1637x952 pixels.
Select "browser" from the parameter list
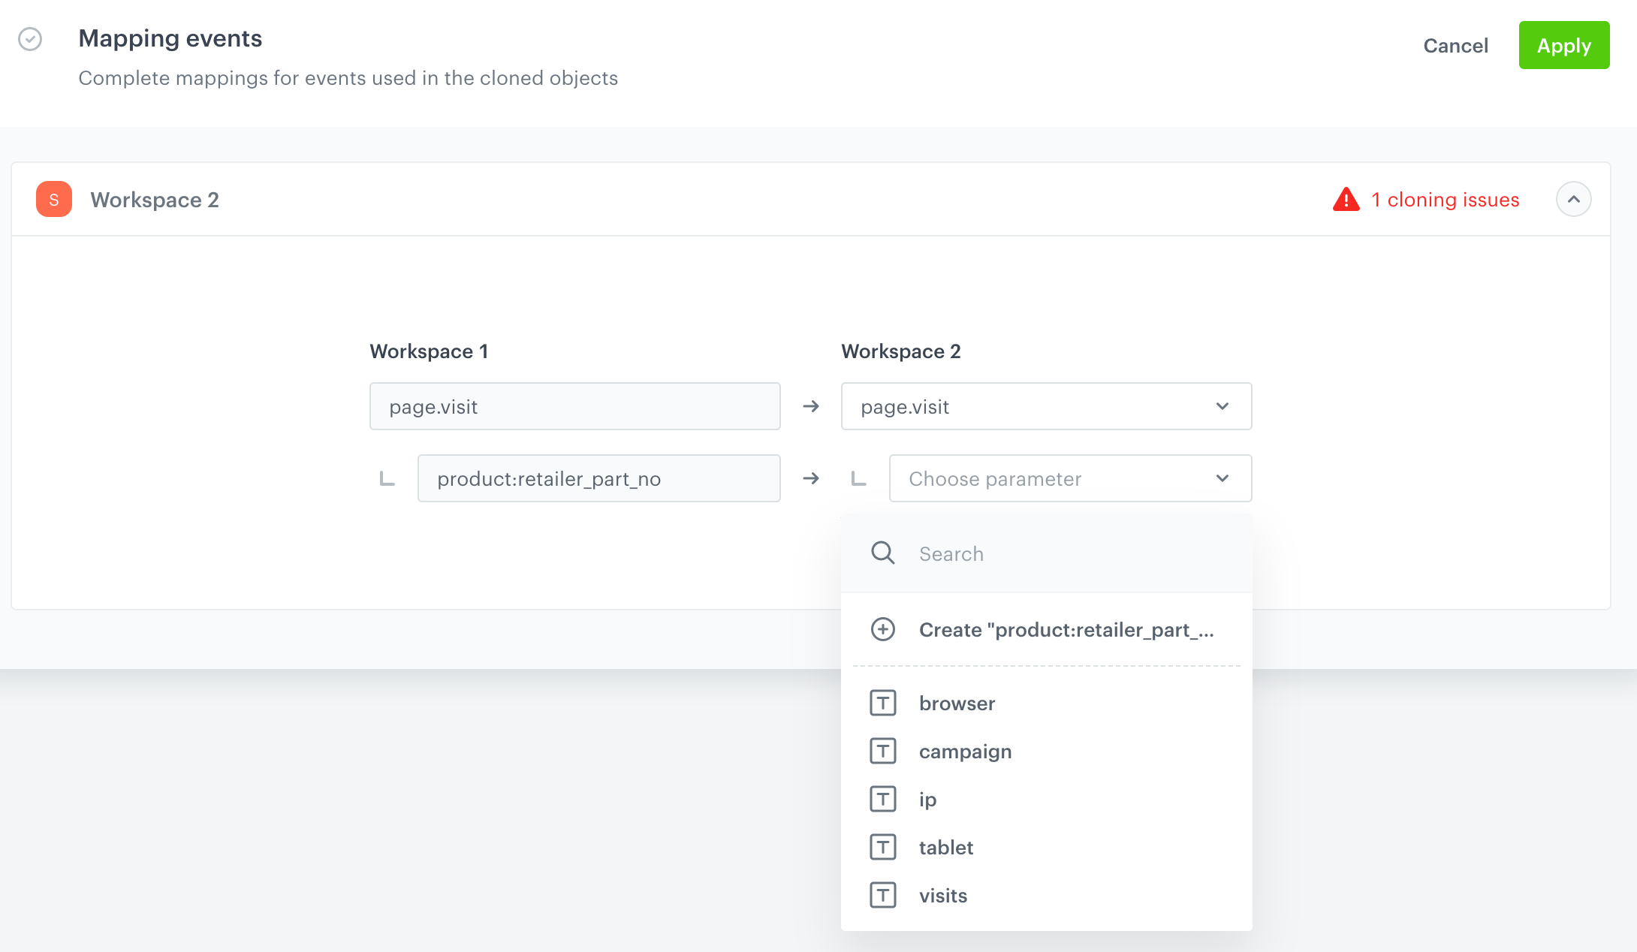click(957, 703)
